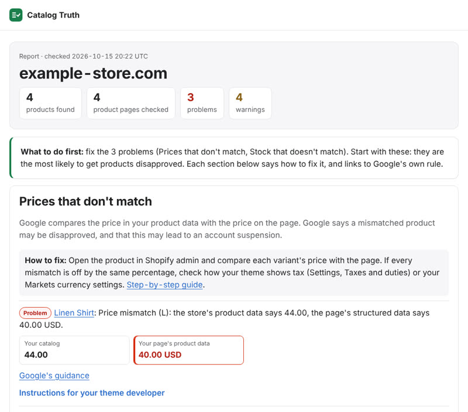Select the 4 products found card
The image size is (468, 412).
point(50,103)
